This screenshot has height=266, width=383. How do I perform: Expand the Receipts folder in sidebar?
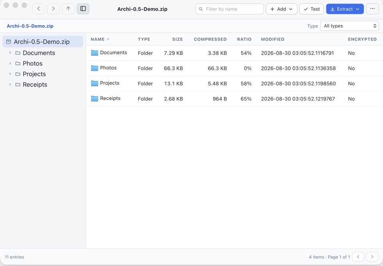pos(10,84)
